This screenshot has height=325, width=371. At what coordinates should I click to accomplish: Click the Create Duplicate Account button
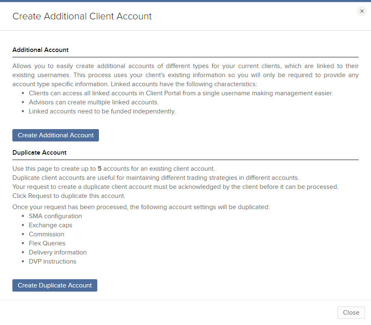pyautogui.click(x=54, y=285)
